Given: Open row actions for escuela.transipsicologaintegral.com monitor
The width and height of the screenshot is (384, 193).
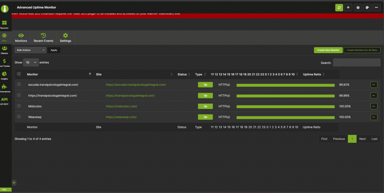Looking at the screenshot, I should click(x=374, y=85).
